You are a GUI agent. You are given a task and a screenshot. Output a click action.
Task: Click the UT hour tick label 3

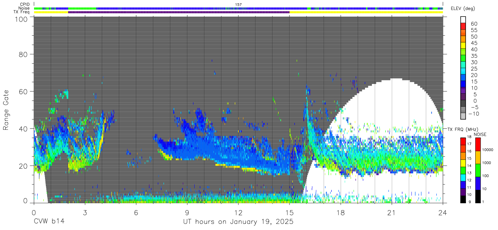85,212
